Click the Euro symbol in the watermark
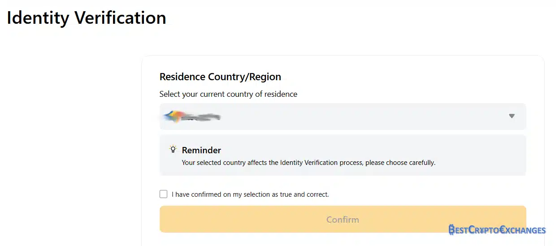This screenshot has height=246, width=556. tap(503, 230)
